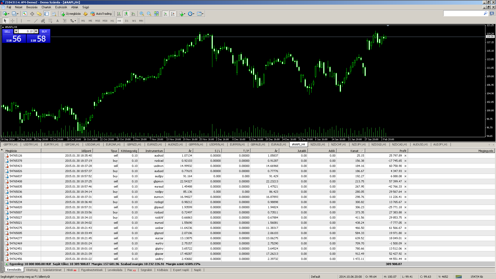Select the draw trendline tool
This screenshot has height=279, width=496.
tap(36, 21)
